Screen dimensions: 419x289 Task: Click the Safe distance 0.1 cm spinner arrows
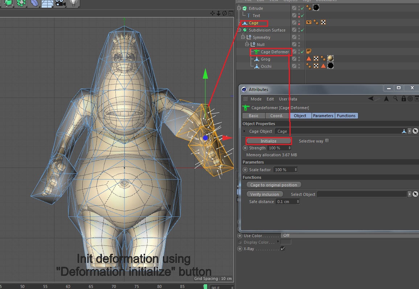[x=298, y=201]
